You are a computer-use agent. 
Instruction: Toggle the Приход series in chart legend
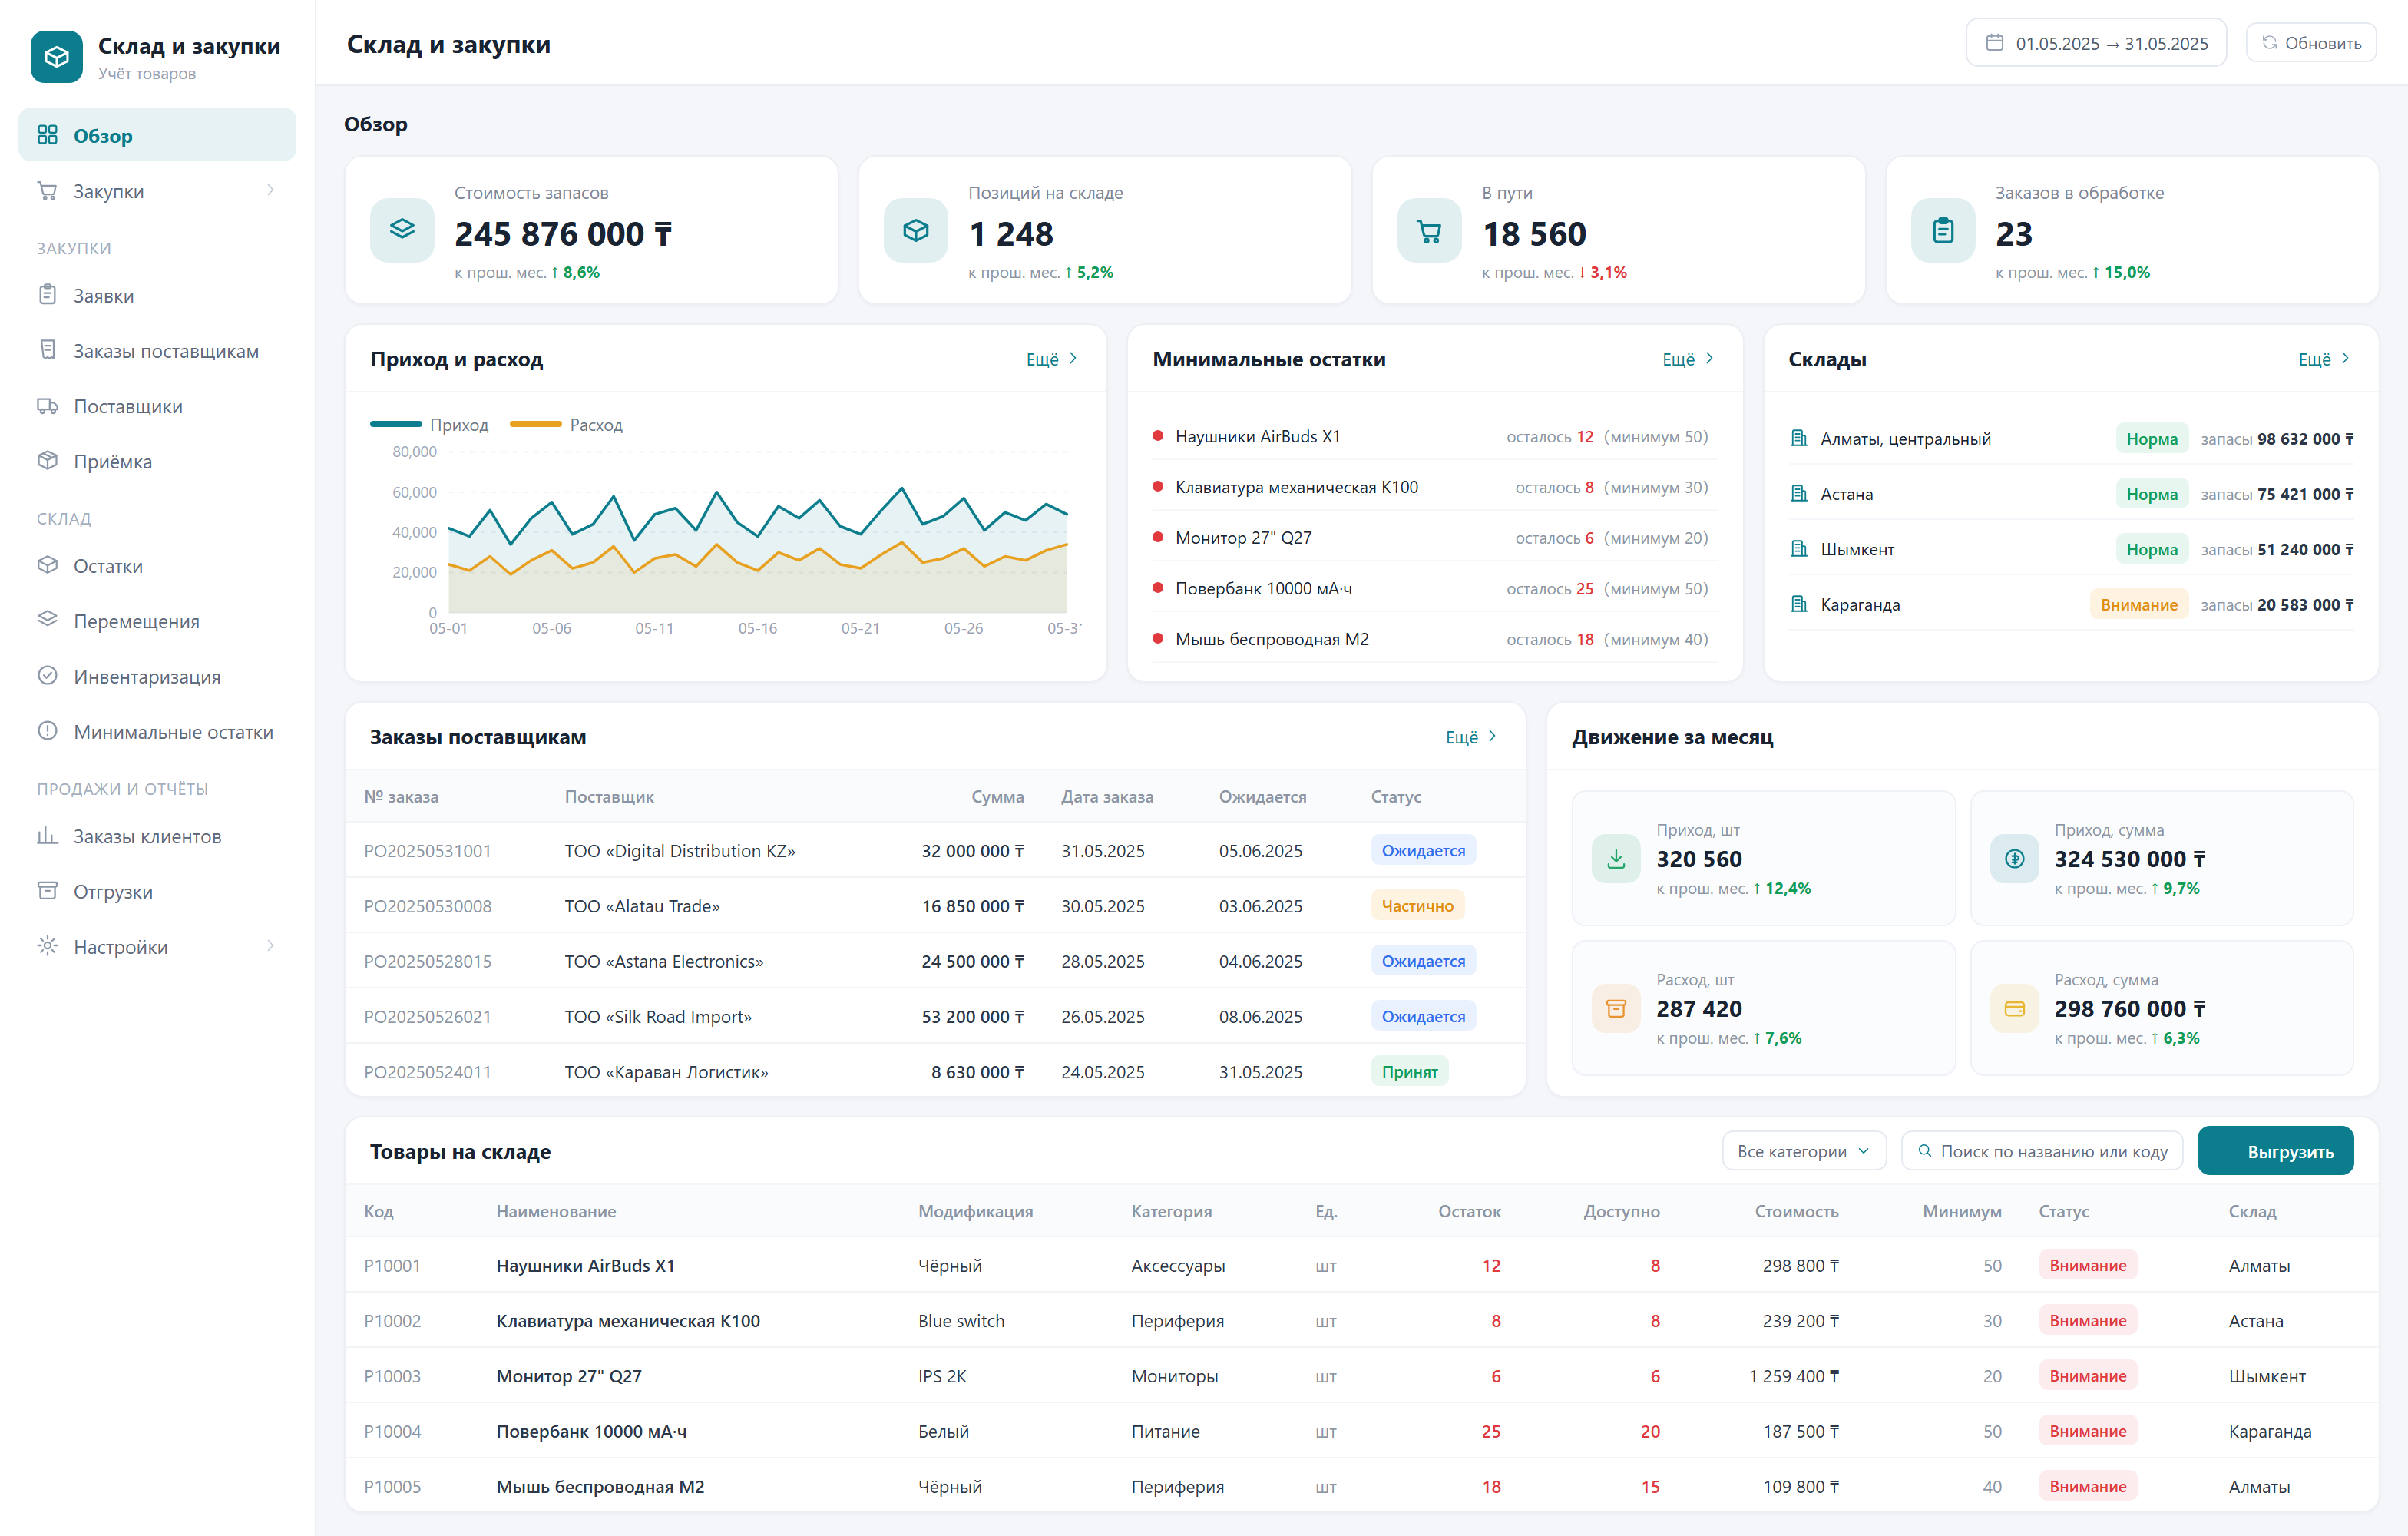(x=430, y=425)
